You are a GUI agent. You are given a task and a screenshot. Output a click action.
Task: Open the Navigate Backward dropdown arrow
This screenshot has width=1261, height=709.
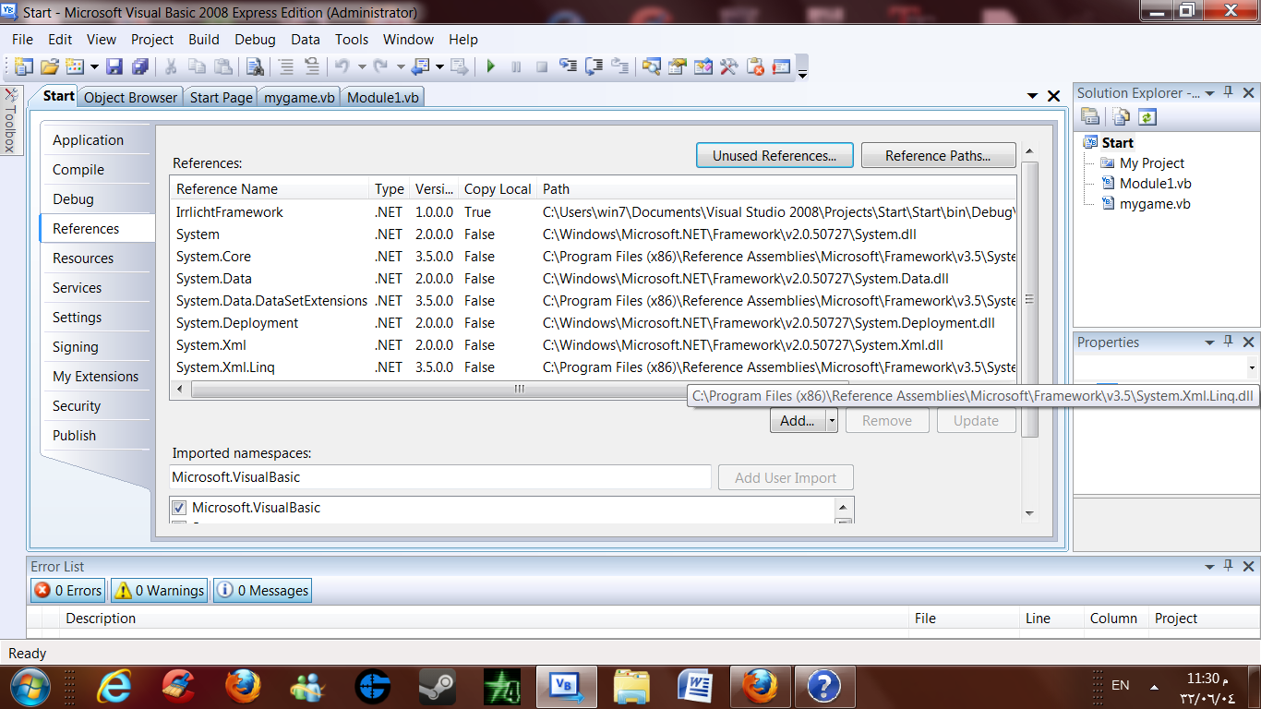[x=439, y=66]
